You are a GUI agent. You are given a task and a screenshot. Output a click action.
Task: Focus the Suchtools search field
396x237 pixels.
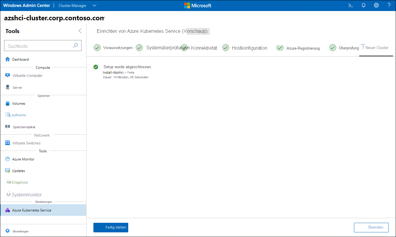coord(43,46)
